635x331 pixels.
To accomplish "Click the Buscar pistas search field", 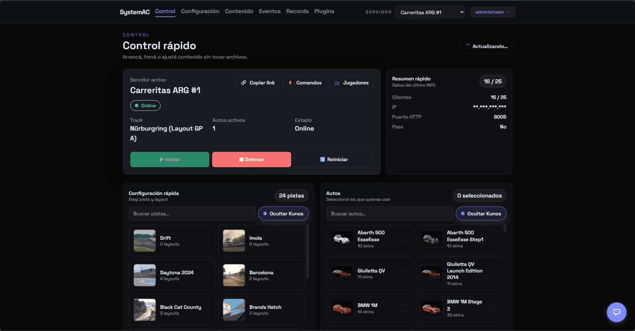I will pos(192,214).
